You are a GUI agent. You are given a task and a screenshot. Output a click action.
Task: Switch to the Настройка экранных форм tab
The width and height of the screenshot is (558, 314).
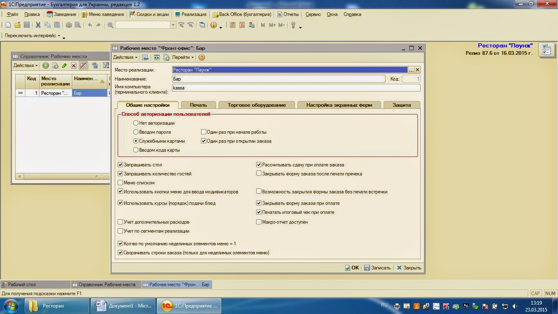339,105
